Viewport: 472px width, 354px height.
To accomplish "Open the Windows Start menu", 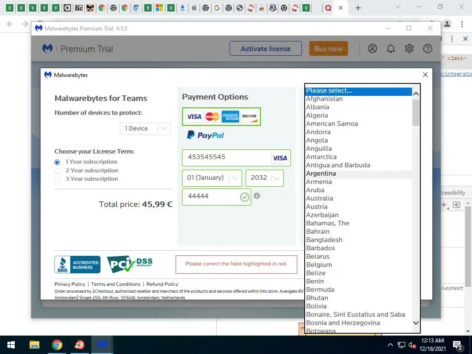I will (11, 345).
